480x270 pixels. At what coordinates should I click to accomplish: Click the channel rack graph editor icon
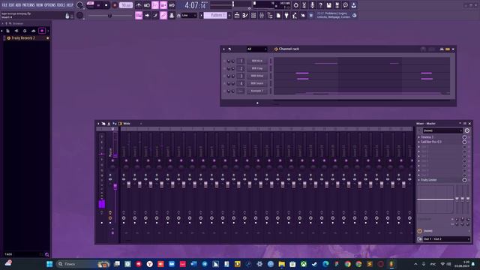click(442, 49)
